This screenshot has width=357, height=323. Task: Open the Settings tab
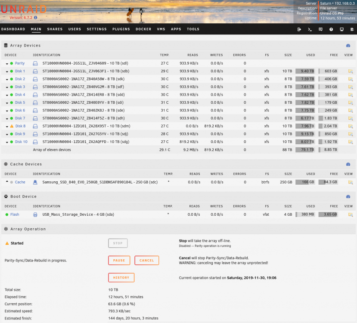[x=96, y=29]
